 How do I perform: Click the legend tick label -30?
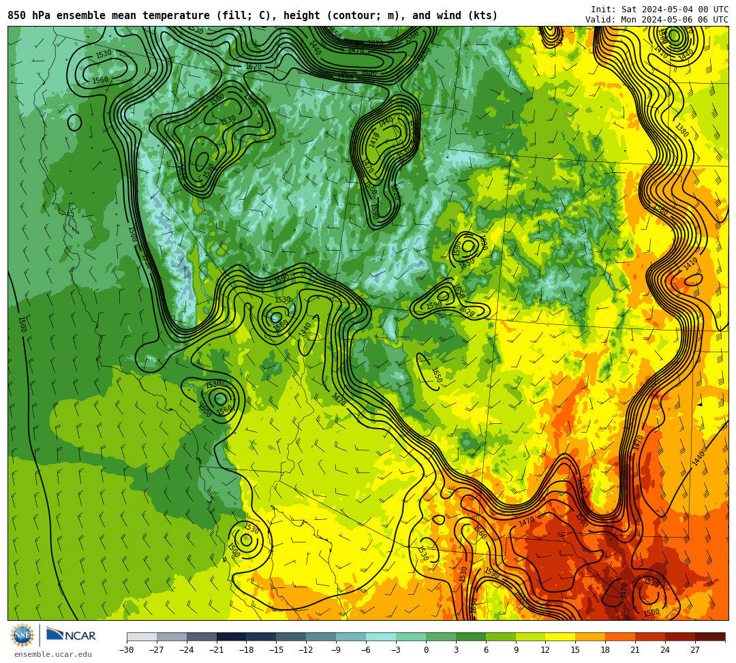tap(127, 650)
